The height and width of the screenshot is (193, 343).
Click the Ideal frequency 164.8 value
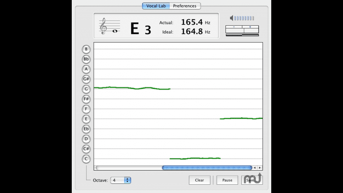192,32
